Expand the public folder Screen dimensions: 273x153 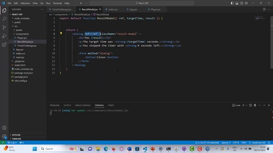(27, 22)
